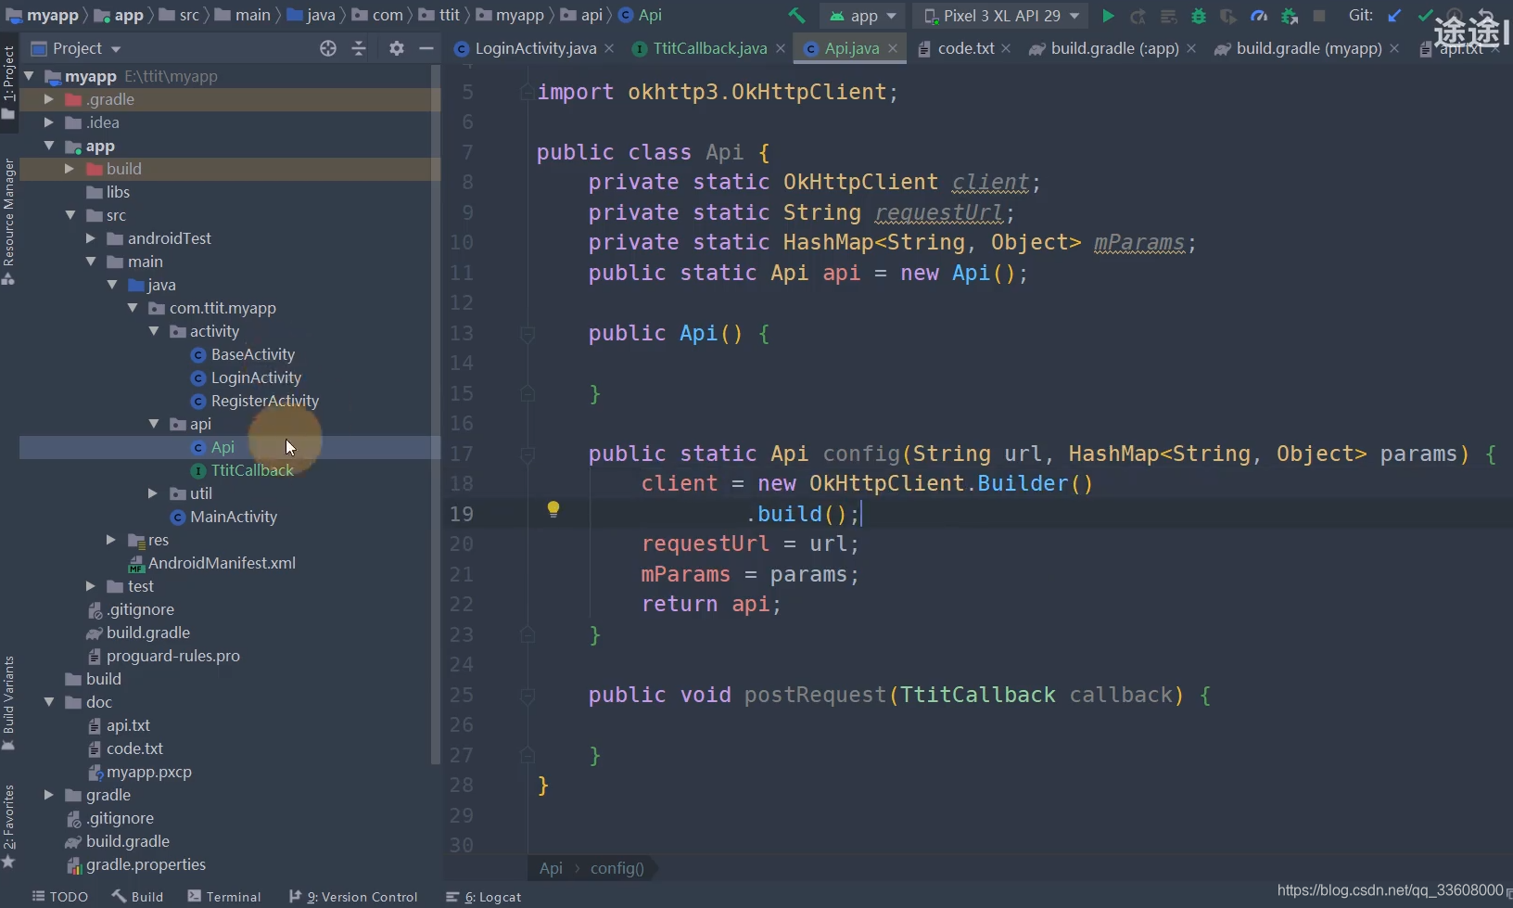Start debugging with the green bug icon
The image size is (1513, 908).
click(1199, 16)
